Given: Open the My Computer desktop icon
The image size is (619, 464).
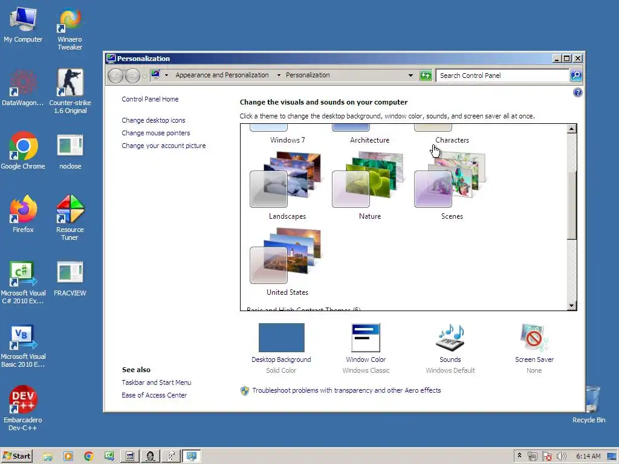Looking at the screenshot, I should point(23,25).
